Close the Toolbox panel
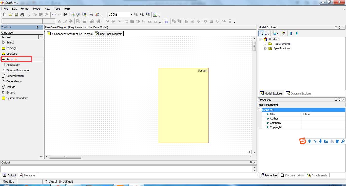This screenshot has height=186, width=346. coord(41,27)
